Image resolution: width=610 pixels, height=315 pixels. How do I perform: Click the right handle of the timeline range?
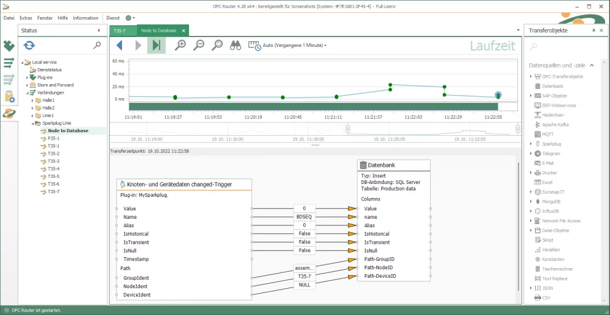point(518,129)
